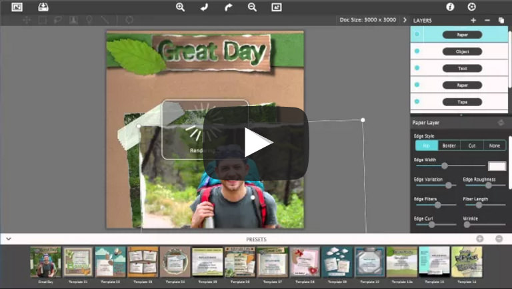Redo using the right curved arrow icon

pos(229,7)
